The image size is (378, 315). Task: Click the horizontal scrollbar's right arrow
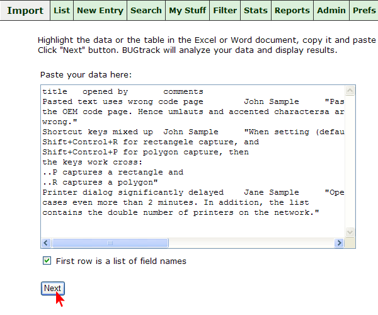pos(340,243)
